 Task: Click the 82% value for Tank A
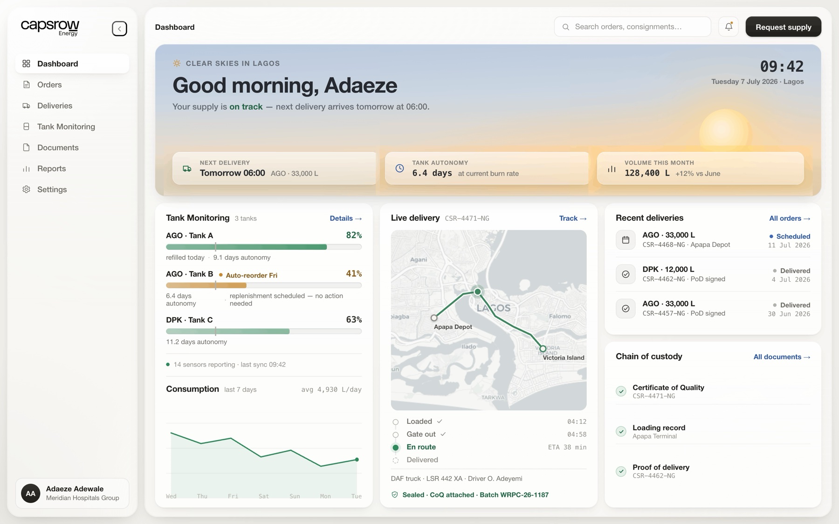coord(354,235)
